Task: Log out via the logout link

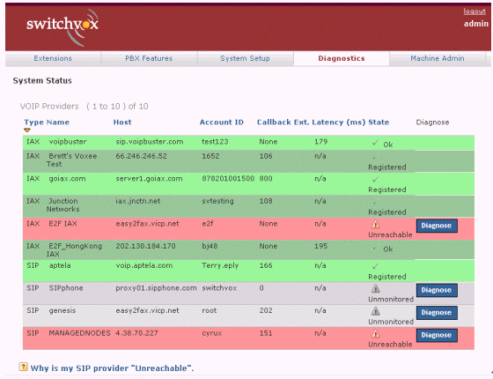Action: (475, 11)
